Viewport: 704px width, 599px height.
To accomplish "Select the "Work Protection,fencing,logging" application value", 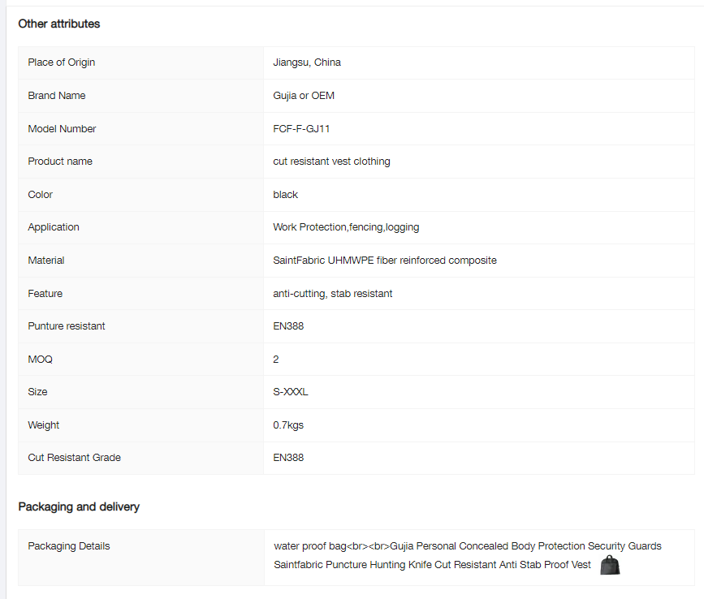I will coord(346,227).
